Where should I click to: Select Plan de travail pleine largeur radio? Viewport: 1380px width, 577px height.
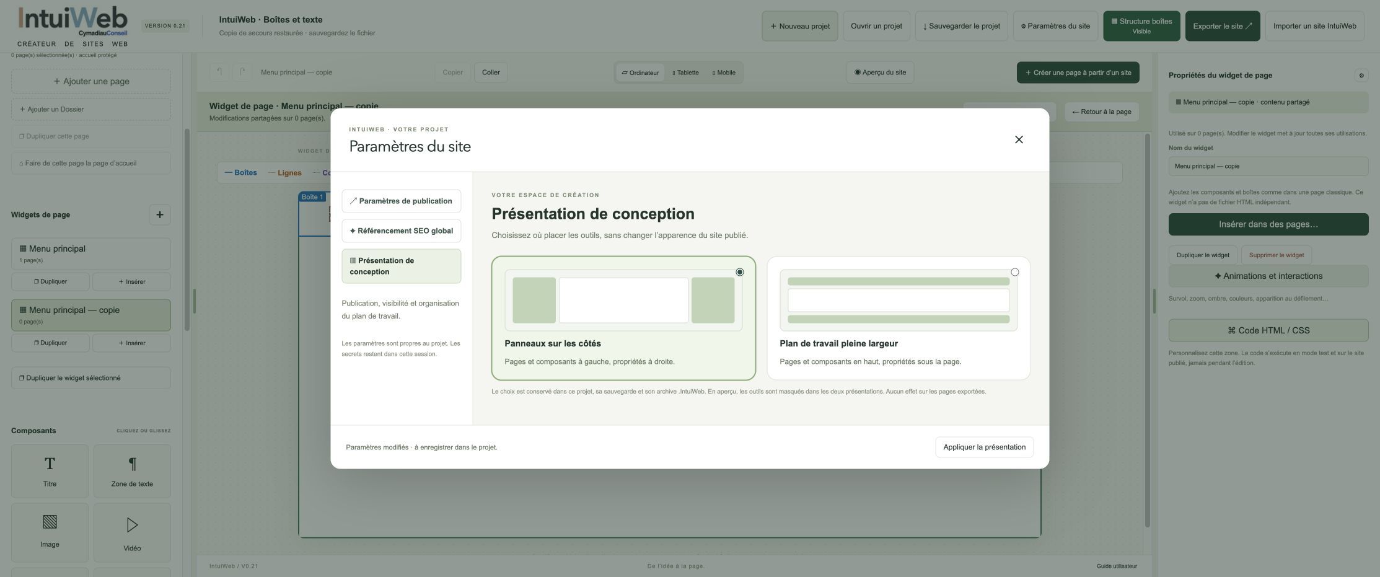pyautogui.click(x=1014, y=272)
